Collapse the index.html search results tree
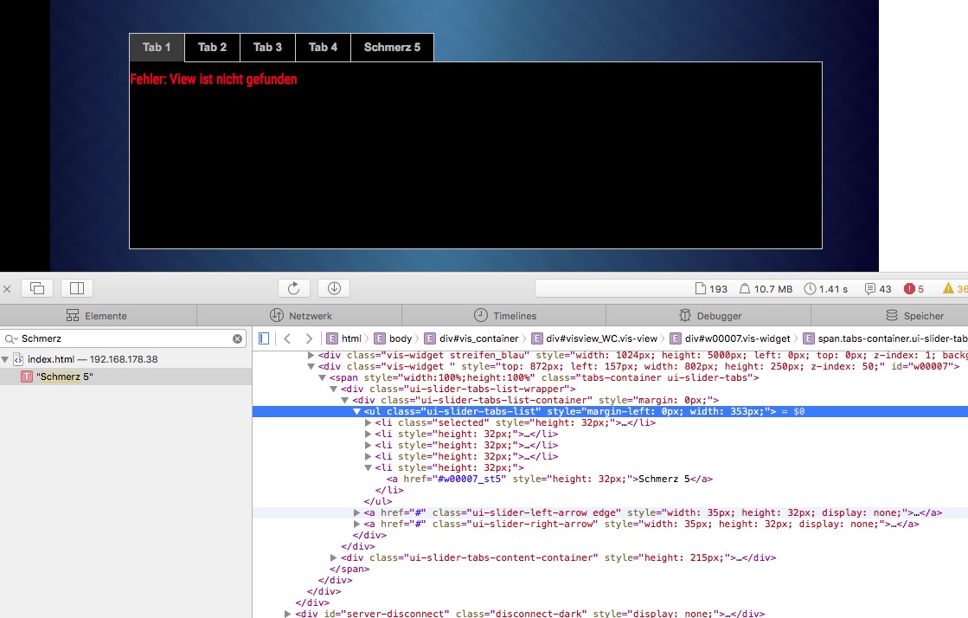This screenshot has width=968, height=618. tap(6, 359)
